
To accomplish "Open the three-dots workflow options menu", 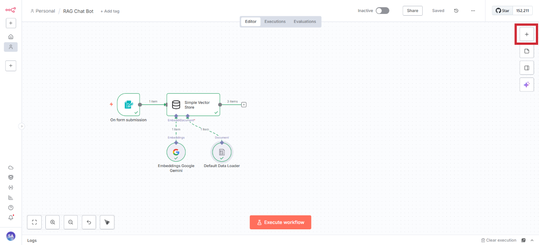I will click(473, 11).
